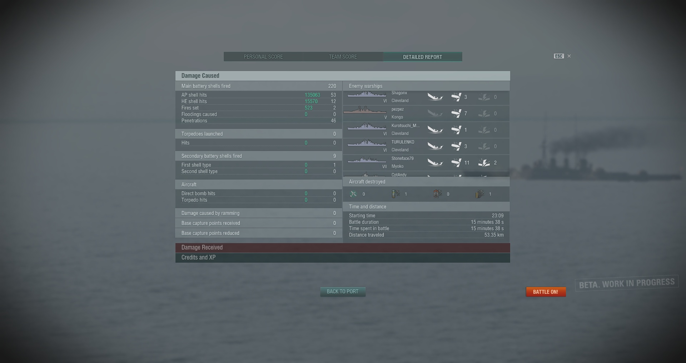The width and height of the screenshot is (686, 363).
Task: Open the Team Score tab
Action: (x=343, y=57)
